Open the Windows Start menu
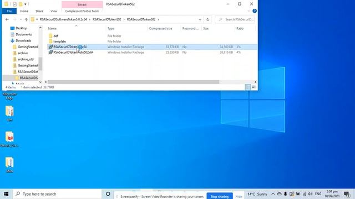Image resolution: width=355 pixels, height=199 pixels. (6, 194)
